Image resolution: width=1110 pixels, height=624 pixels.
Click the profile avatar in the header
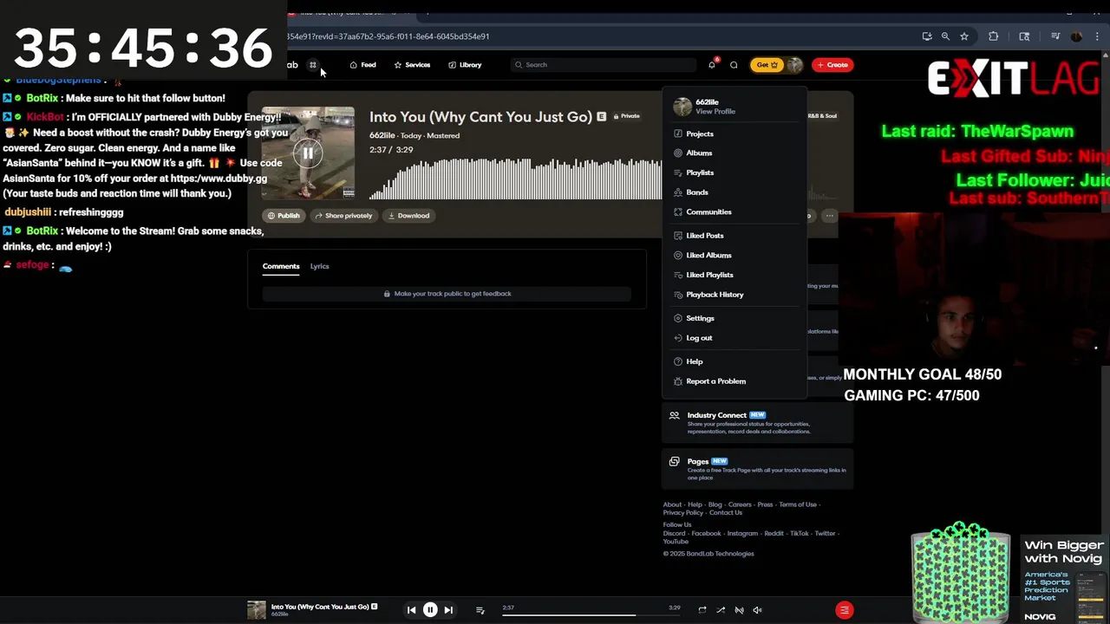pos(794,65)
